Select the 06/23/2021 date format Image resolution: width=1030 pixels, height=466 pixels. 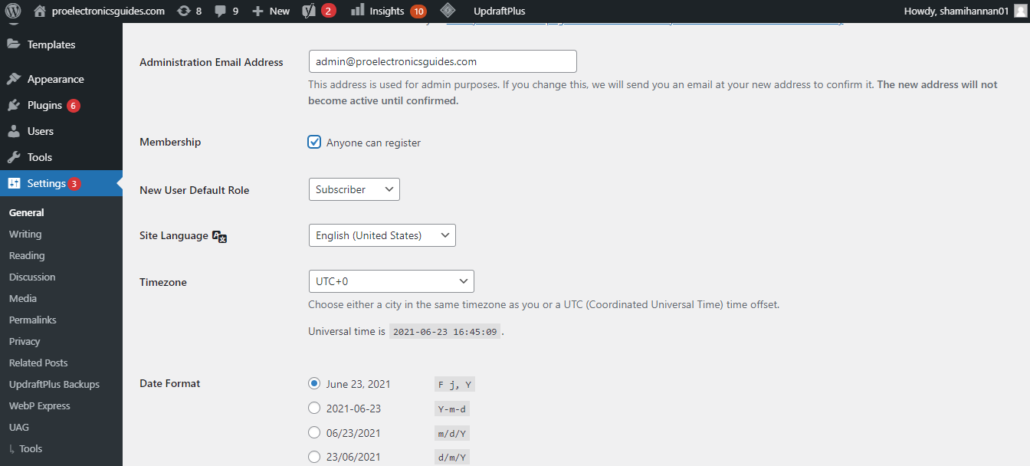tap(314, 433)
